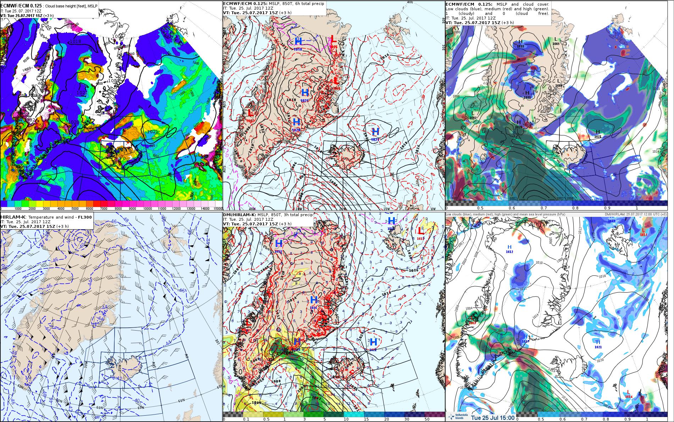Click the H 1022 marker near Iceland, HIRLAM 3h precip map

(x=373, y=344)
